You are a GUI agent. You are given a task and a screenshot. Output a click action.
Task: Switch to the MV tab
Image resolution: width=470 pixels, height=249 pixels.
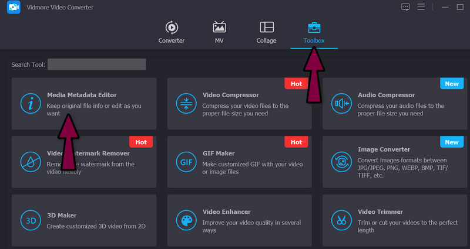(x=219, y=33)
